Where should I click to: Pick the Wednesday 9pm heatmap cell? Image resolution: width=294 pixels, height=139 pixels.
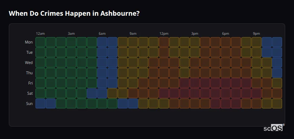click(x=257, y=63)
